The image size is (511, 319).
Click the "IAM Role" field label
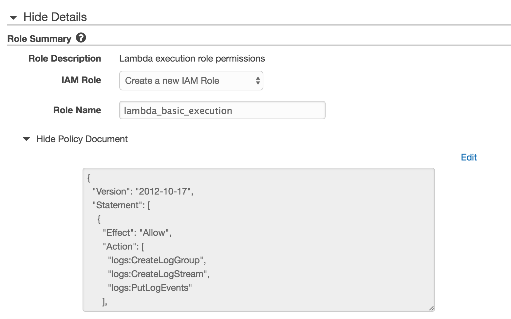coord(81,80)
